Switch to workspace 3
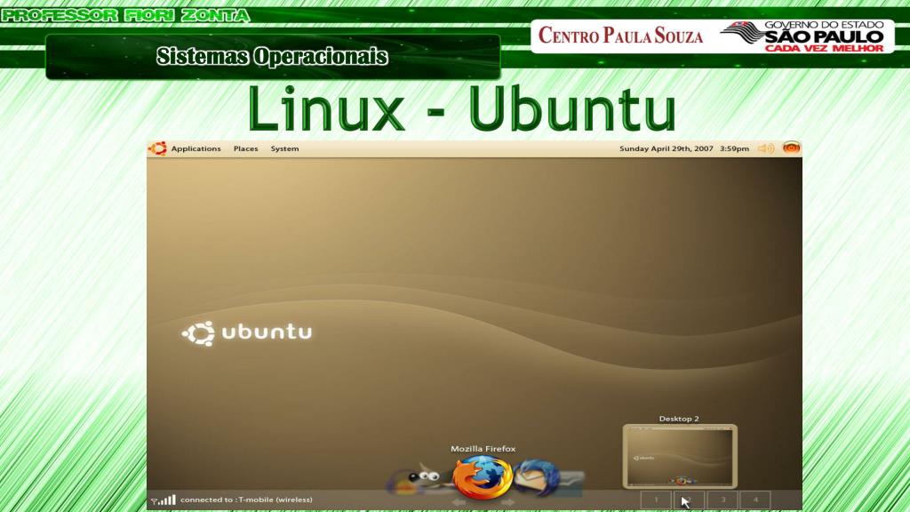Screen dimensions: 910x512 722,500
